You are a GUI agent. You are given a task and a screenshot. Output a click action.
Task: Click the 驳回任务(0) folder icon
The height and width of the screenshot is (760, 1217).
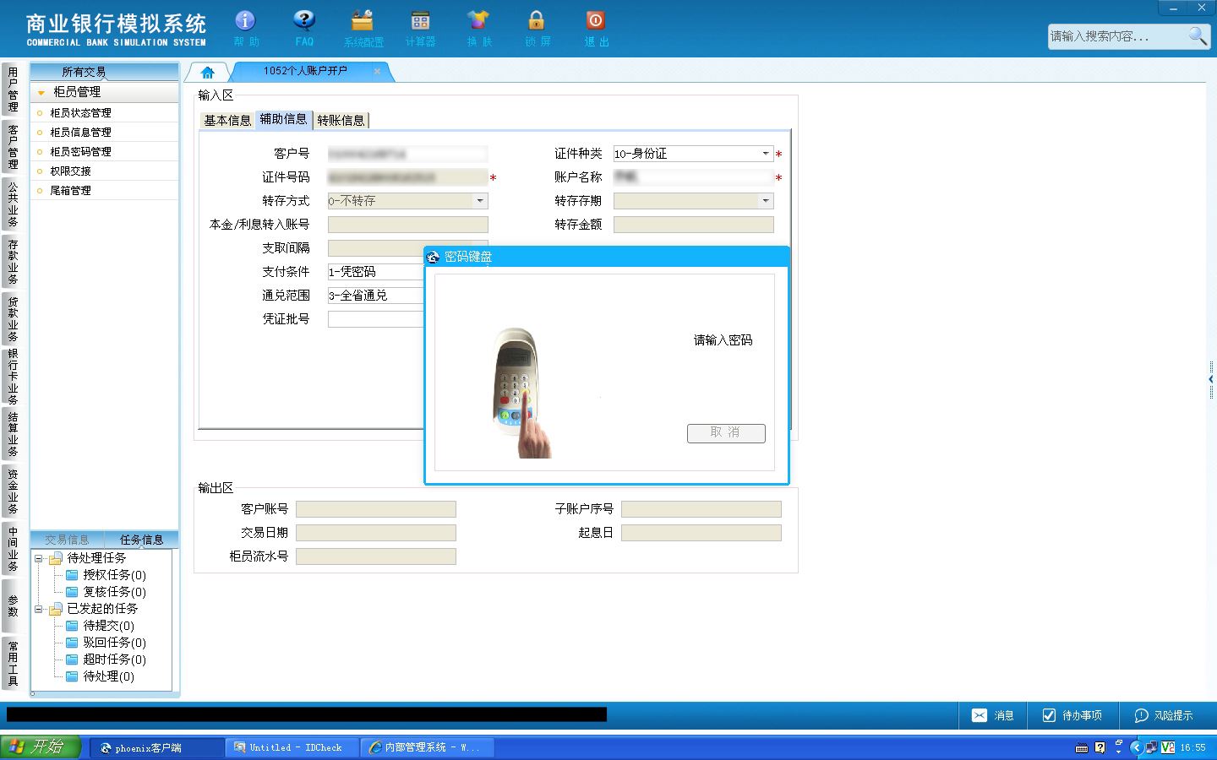[x=73, y=643]
